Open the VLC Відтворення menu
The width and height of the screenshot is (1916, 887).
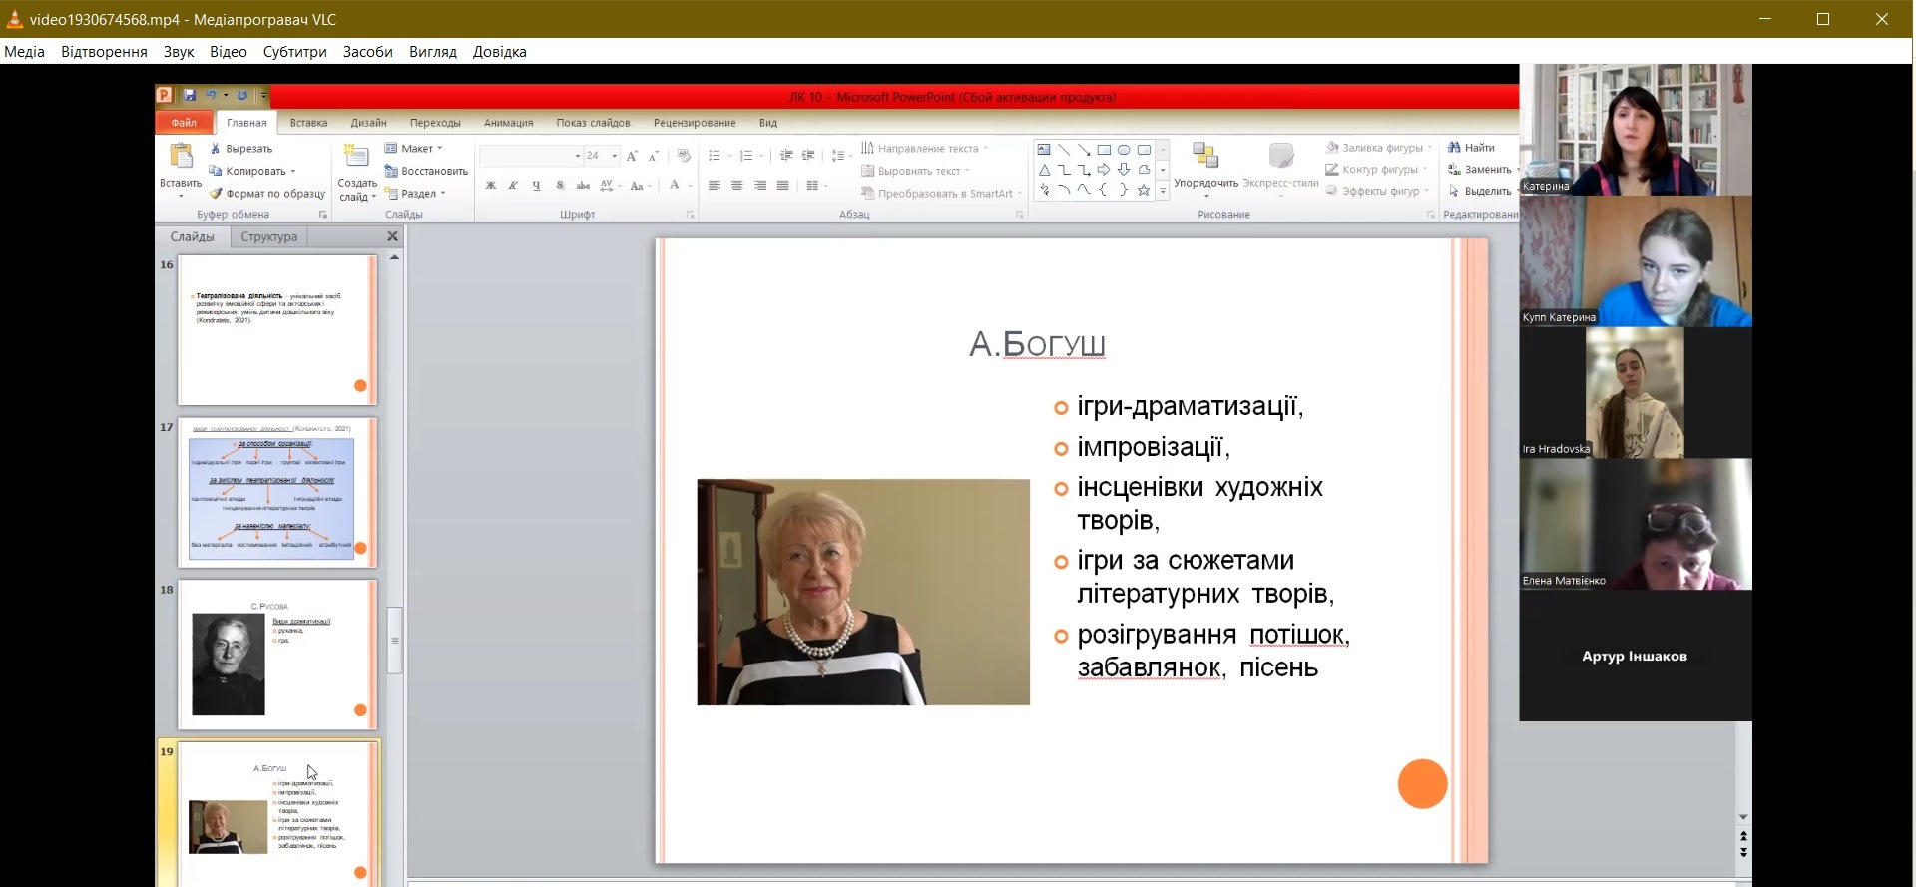pyautogui.click(x=104, y=52)
